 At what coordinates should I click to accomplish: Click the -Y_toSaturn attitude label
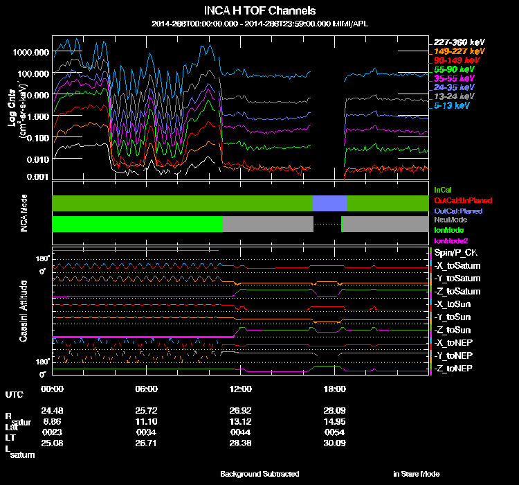click(457, 279)
